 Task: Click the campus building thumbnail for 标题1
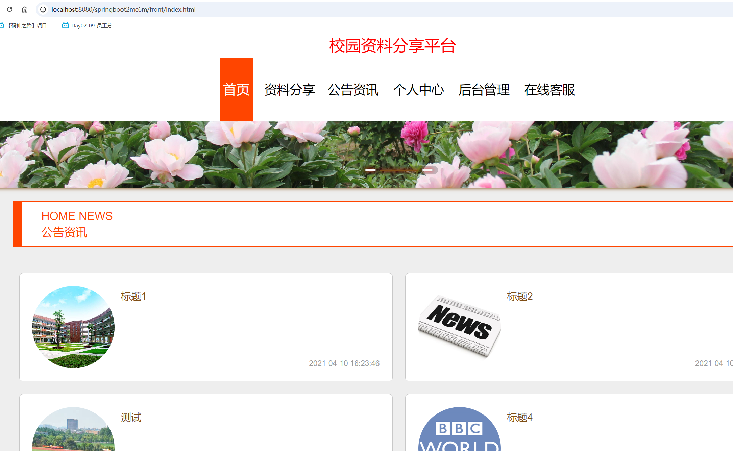tap(73, 327)
